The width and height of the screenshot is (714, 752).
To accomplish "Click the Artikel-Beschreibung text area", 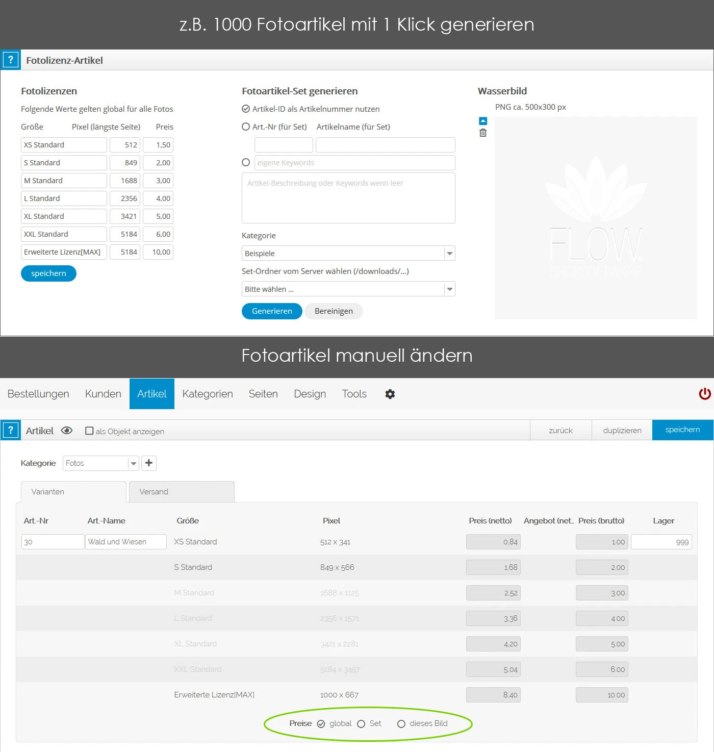I will click(348, 198).
